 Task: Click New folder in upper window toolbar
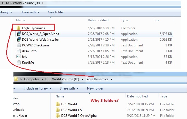pyautogui.click(x=56, y=12)
